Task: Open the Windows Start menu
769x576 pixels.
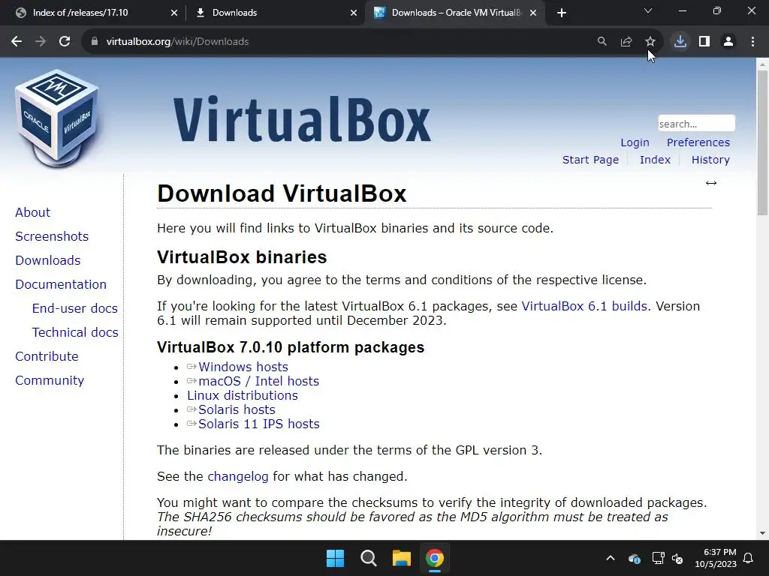Action: click(336, 558)
